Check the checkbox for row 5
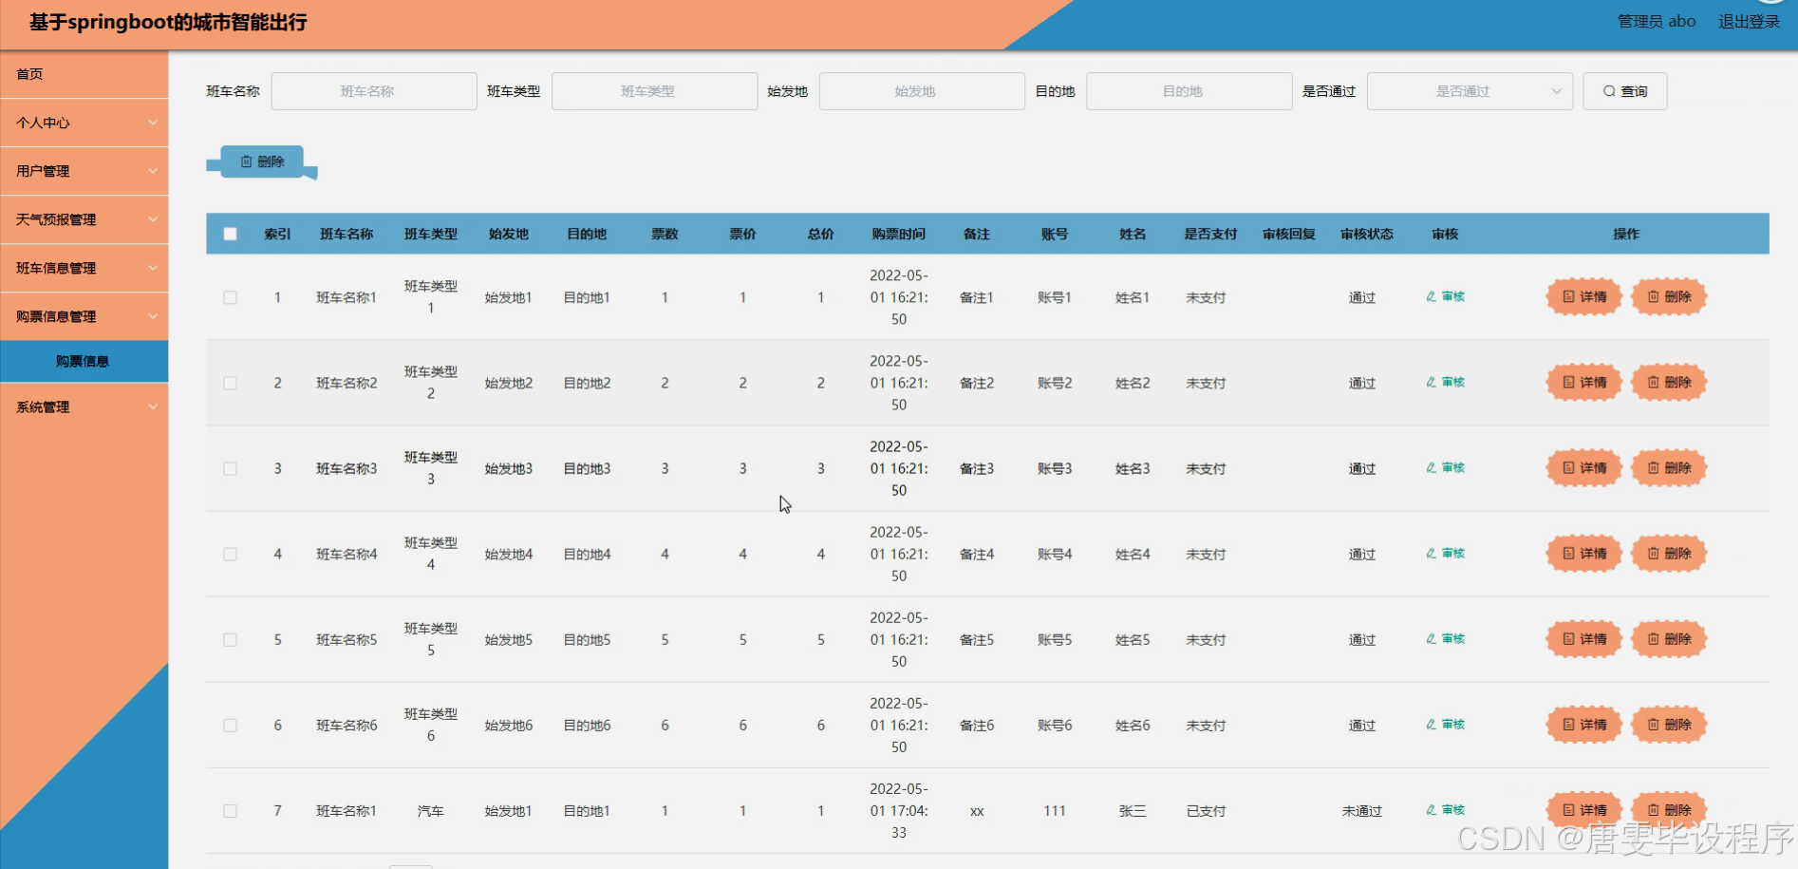Viewport: 1798px width, 869px height. click(230, 639)
